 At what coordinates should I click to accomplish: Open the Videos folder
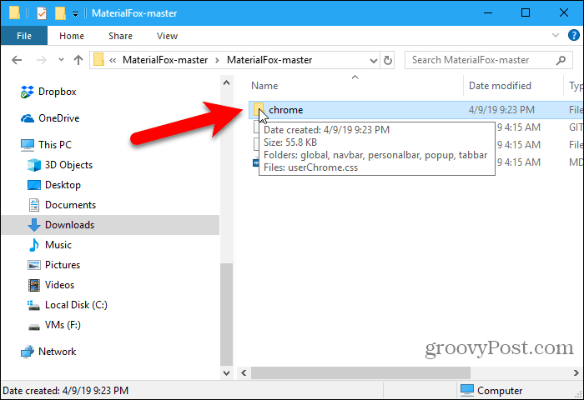(59, 285)
